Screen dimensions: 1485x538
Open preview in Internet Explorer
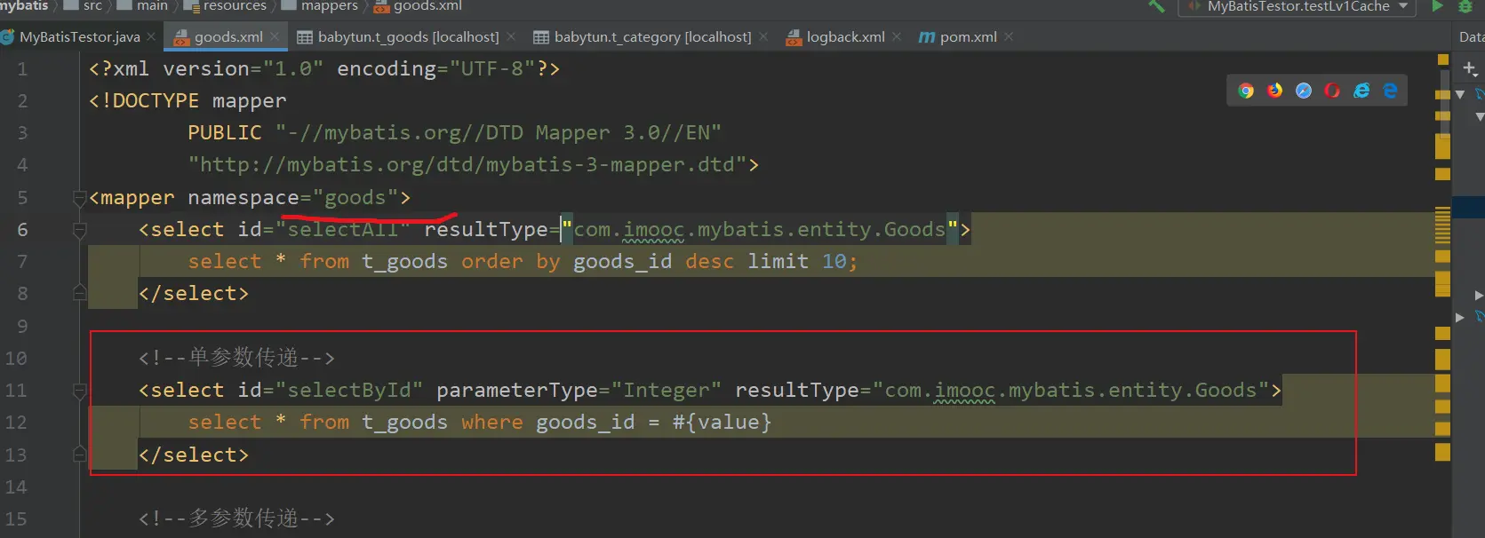[x=1361, y=91]
